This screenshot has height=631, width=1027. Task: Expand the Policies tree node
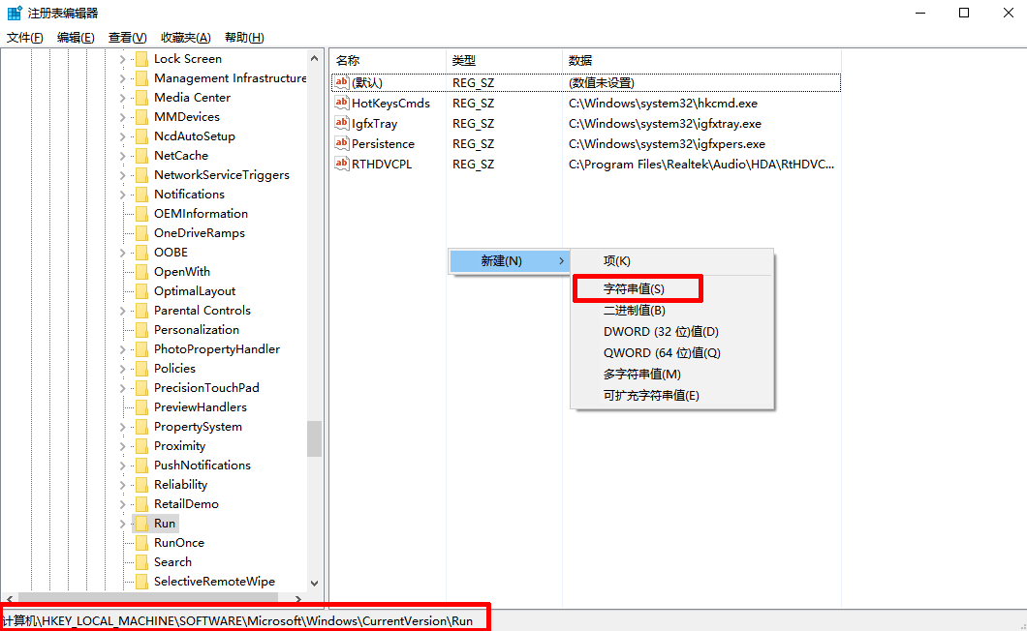[122, 368]
